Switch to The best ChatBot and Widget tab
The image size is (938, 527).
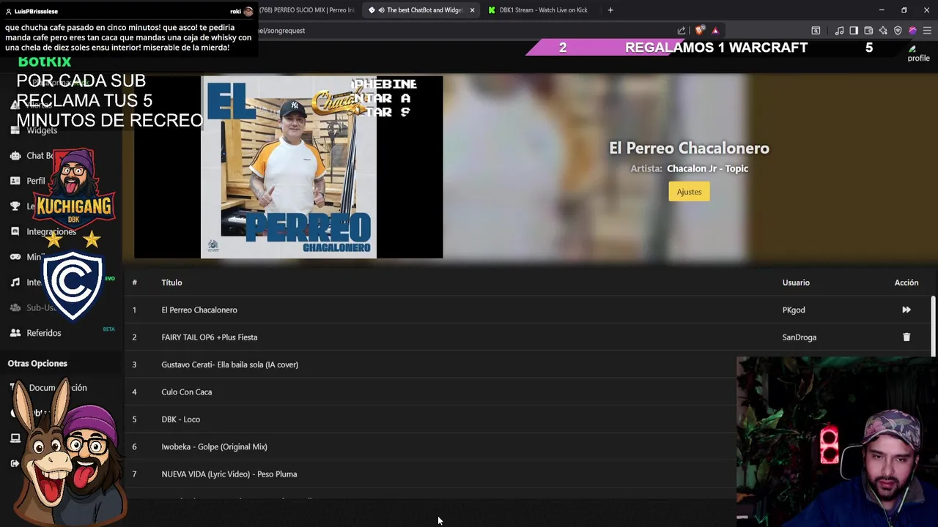click(421, 10)
